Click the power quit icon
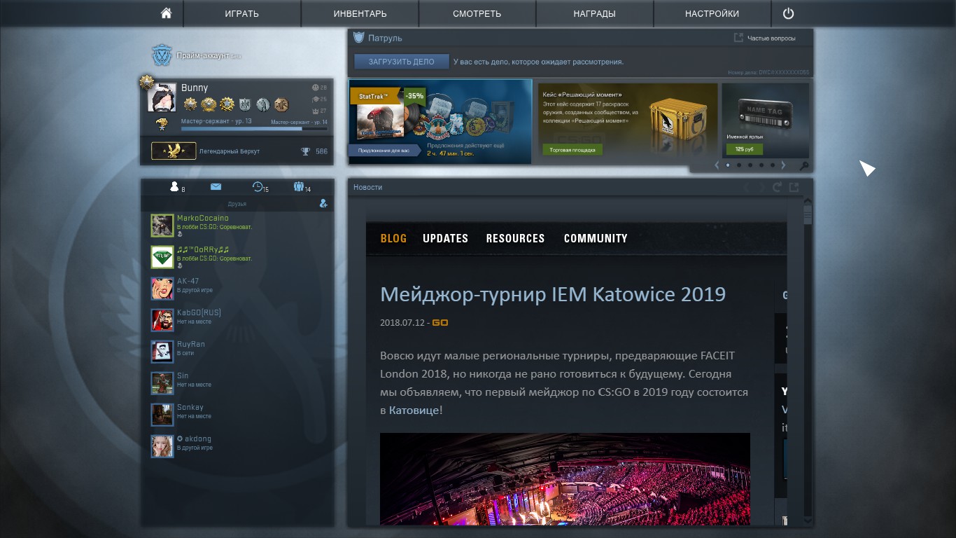 point(789,13)
